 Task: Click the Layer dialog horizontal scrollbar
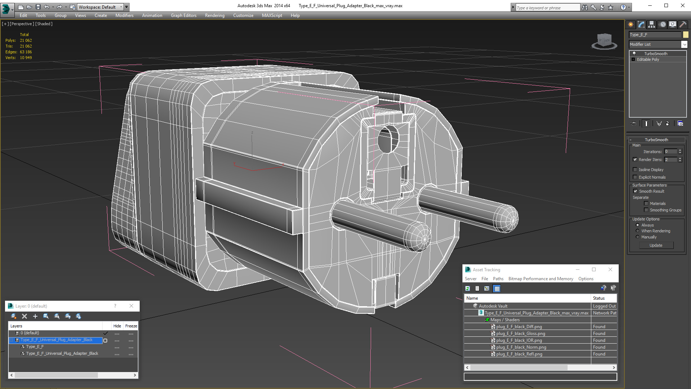[73, 375]
